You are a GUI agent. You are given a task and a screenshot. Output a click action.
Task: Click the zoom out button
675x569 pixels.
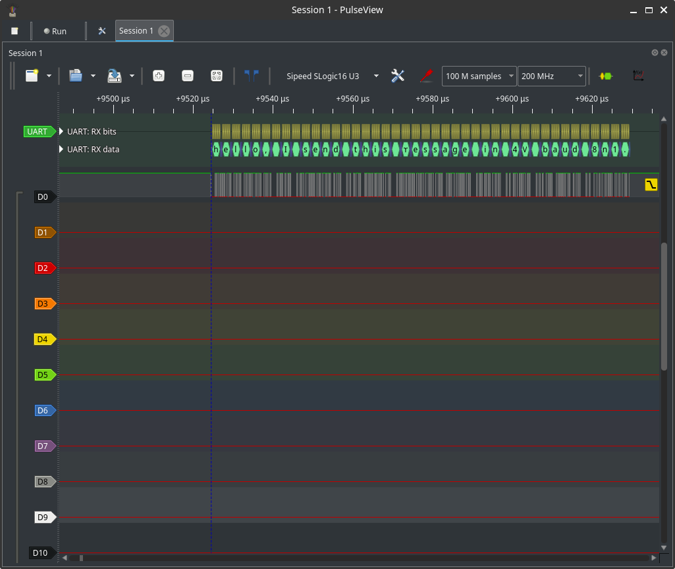pyautogui.click(x=187, y=76)
